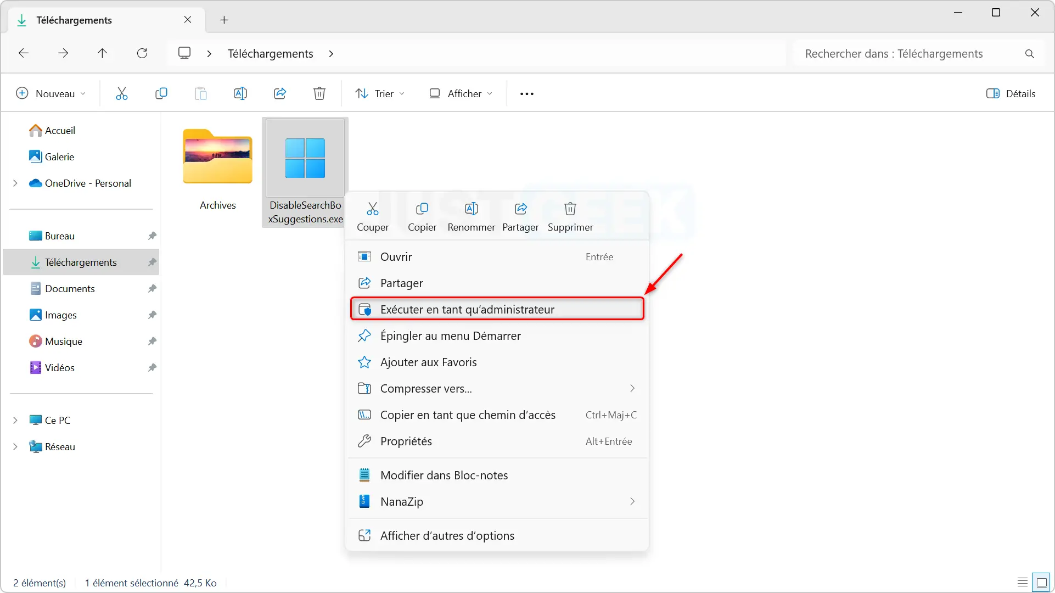This screenshot has height=593, width=1055.
Task: Open the three-dot See more menu
Action: pos(527,94)
